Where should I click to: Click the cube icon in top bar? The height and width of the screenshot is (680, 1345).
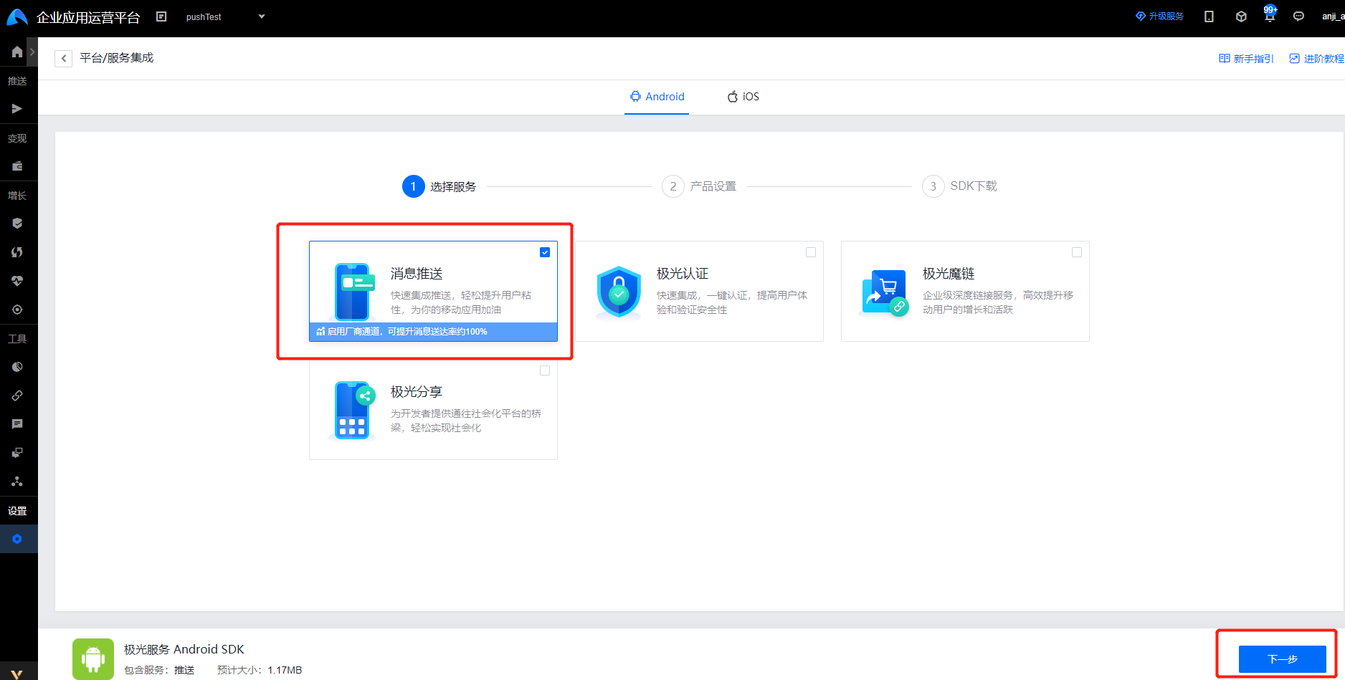point(1241,16)
